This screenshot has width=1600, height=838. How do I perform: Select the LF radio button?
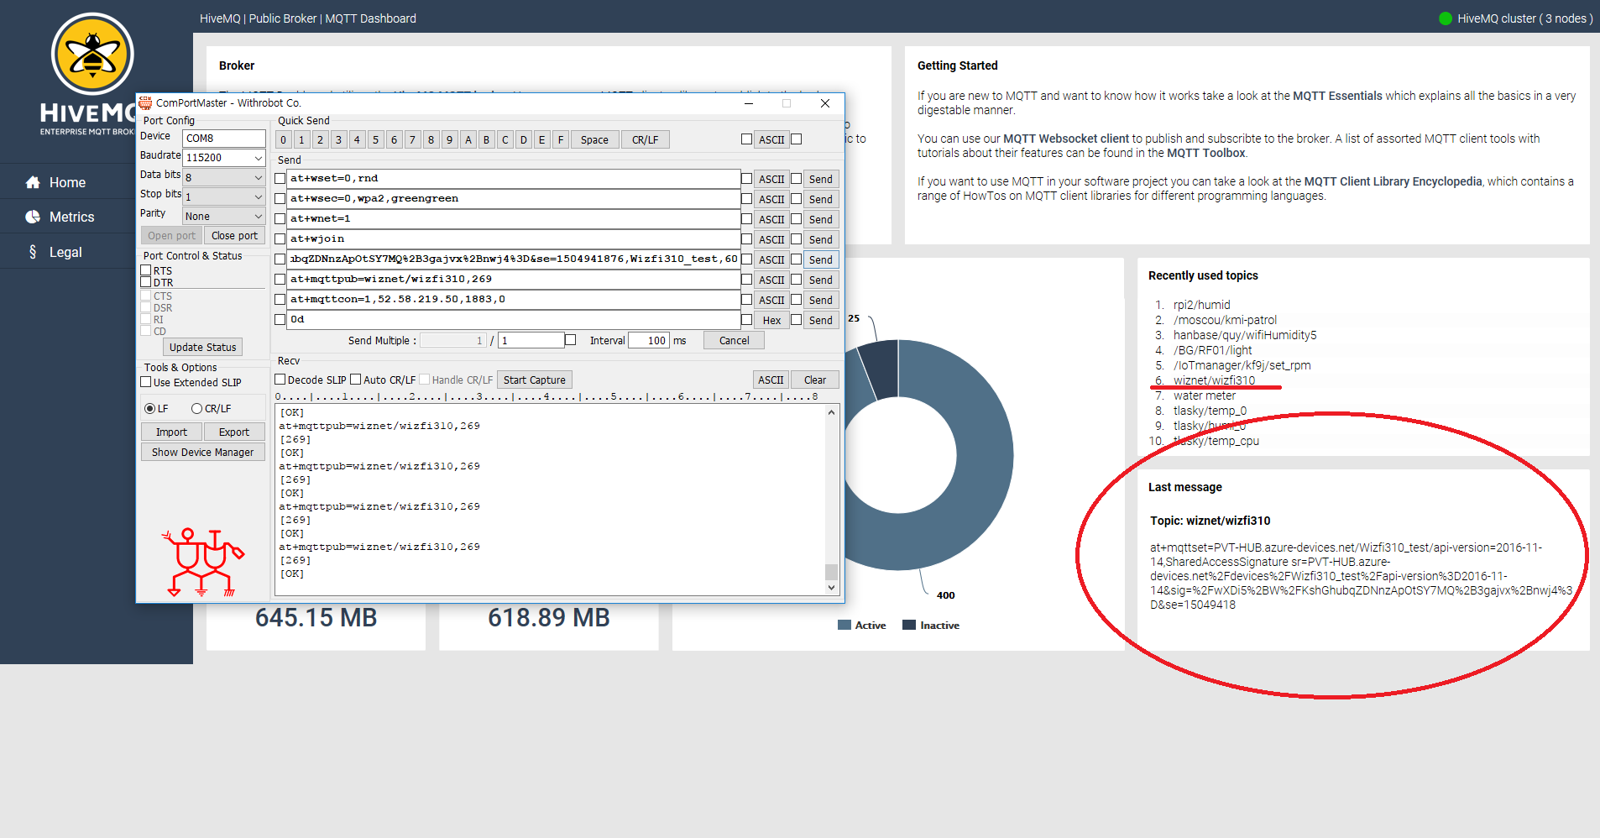pyautogui.click(x=149, y=409)
